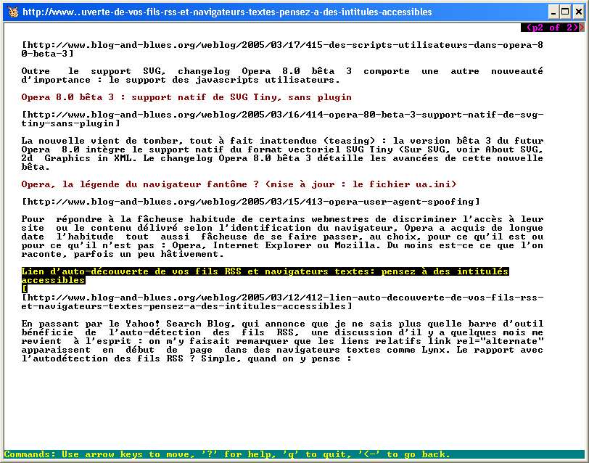Image resolution: width=589 pixels, height=463 pixels.
Task: Close the Lynx browser window
Action: [579, 12]
